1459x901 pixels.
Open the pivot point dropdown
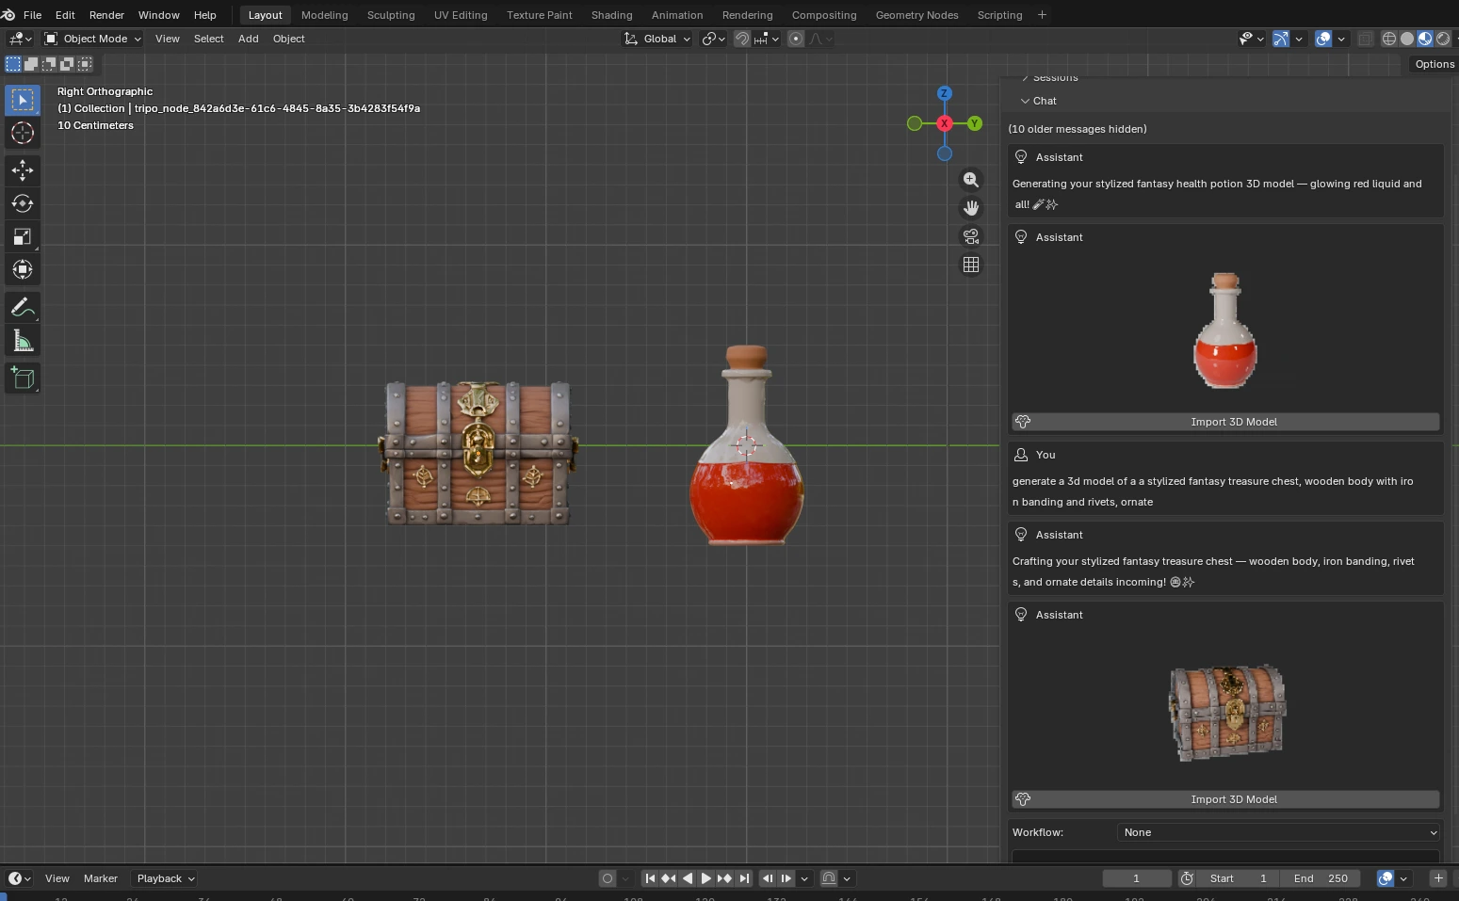713,39
